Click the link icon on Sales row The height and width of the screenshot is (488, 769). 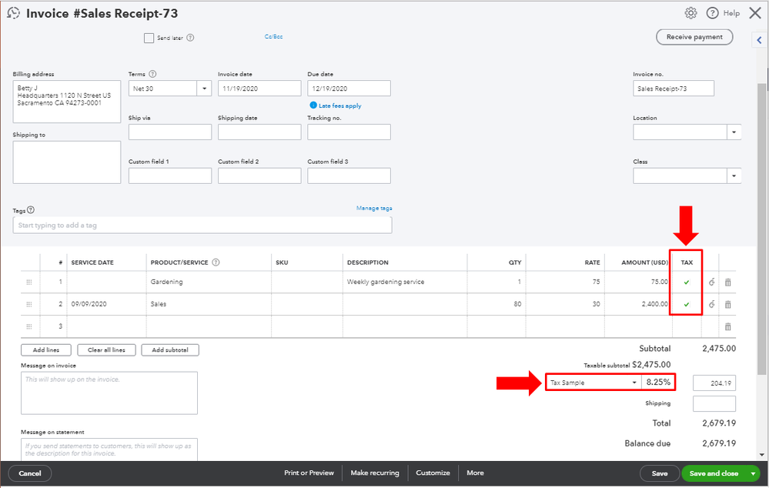click(711, 304)
